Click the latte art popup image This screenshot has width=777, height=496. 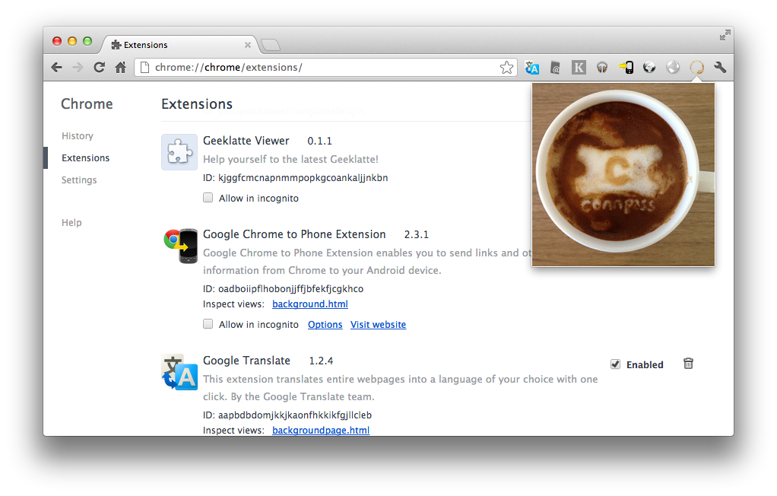[623, 175]
